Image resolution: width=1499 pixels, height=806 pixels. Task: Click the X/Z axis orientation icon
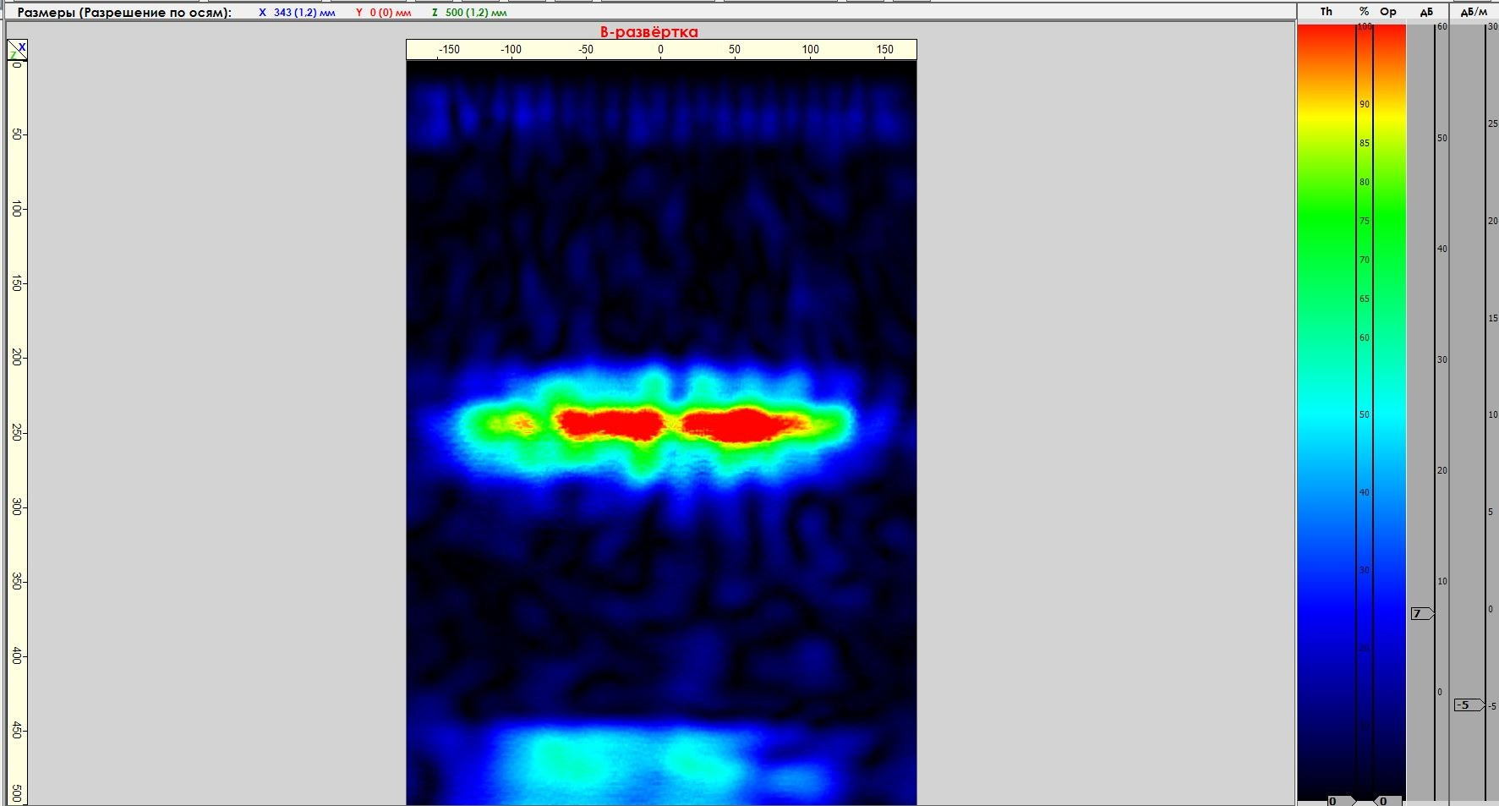click(x=18, y=50)
